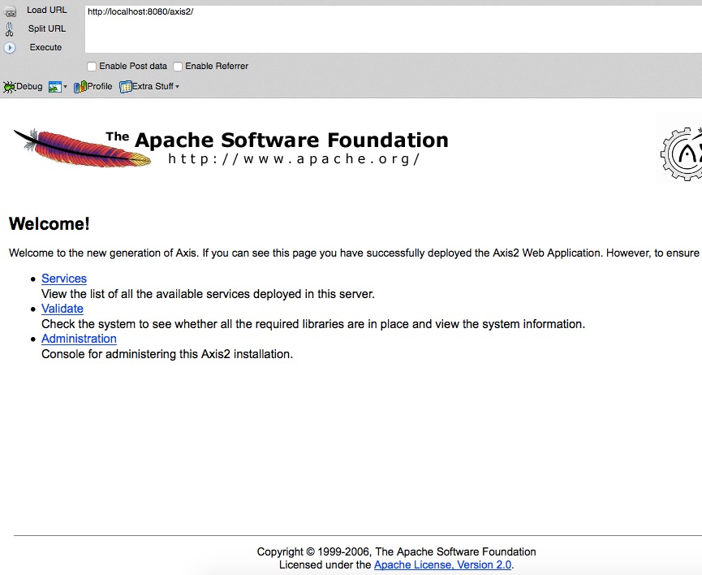Click the http://www.apache.org/ banner text

tap(294, 158)
